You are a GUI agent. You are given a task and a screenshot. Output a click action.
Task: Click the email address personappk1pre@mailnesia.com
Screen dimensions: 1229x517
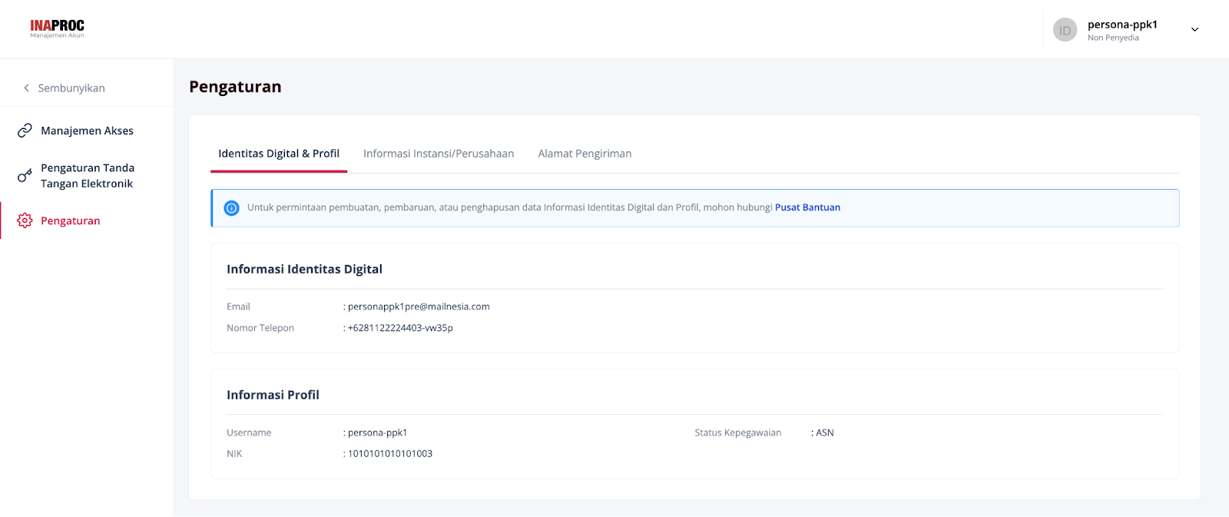pos(419,307)
